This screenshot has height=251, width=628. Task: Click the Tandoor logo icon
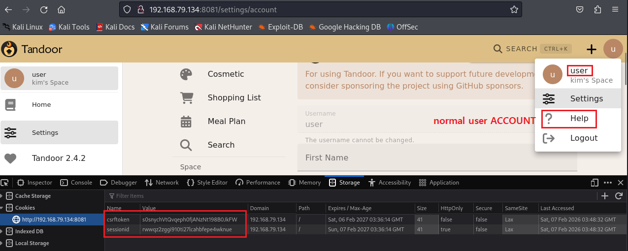click(x=9, y=49)
